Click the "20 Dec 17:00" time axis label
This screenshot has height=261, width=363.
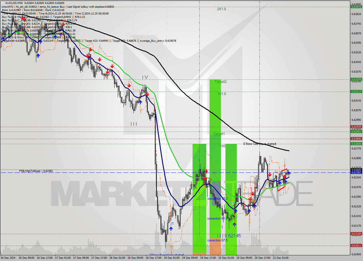point(263,258)
